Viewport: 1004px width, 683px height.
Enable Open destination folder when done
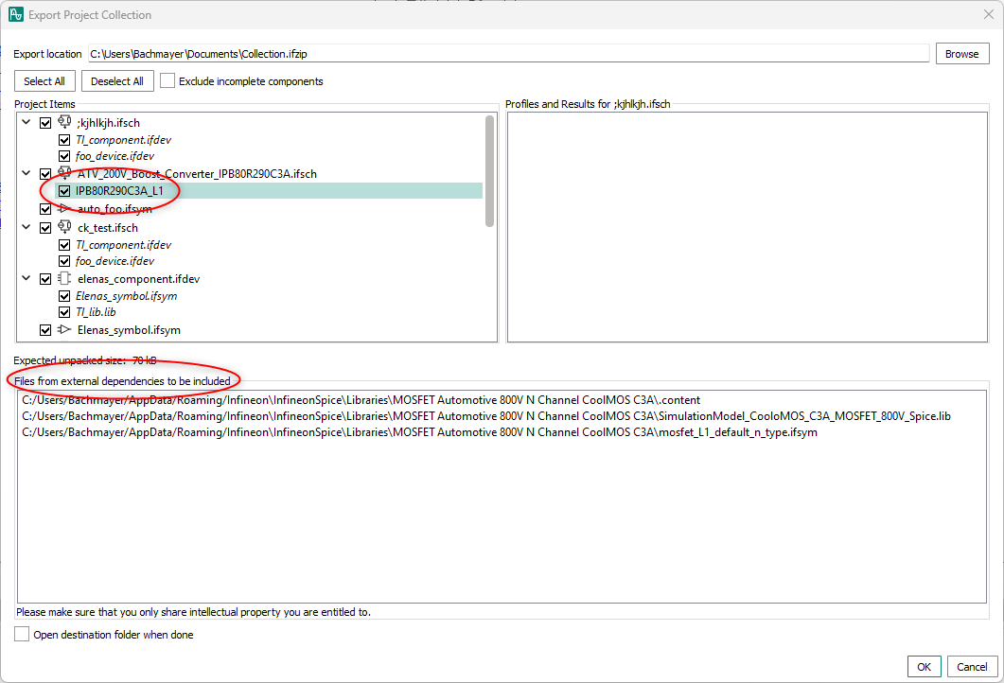pyautogui.click(x=22, y=635)
